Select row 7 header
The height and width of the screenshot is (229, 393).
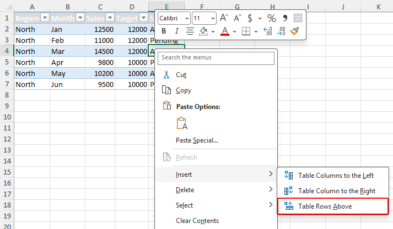[x=7, y=84]
